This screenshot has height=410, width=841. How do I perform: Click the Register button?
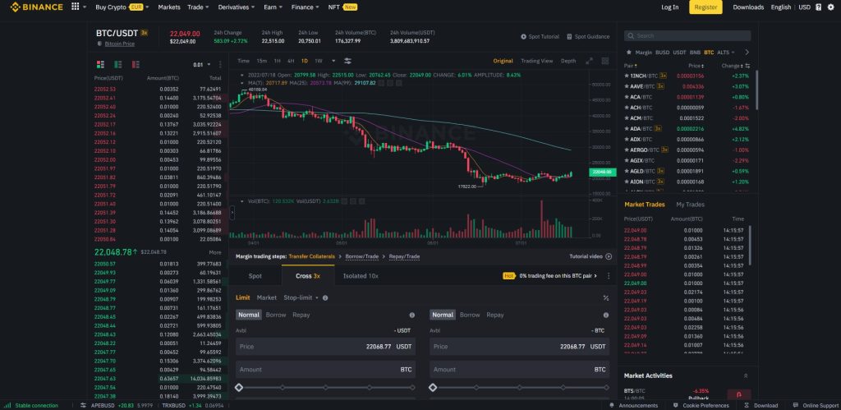[705, 7]
